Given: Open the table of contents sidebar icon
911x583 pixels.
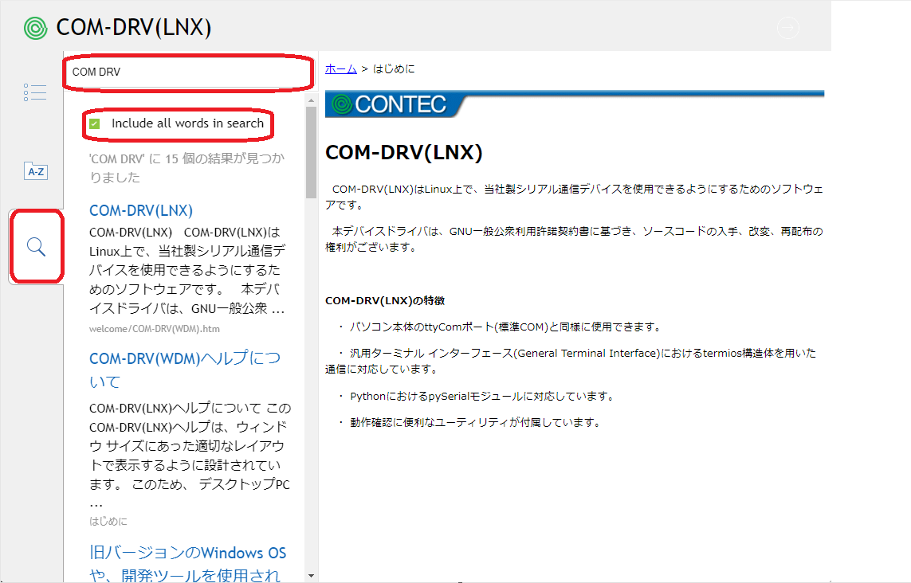Looking at the screenshot, I should [35, 92].
